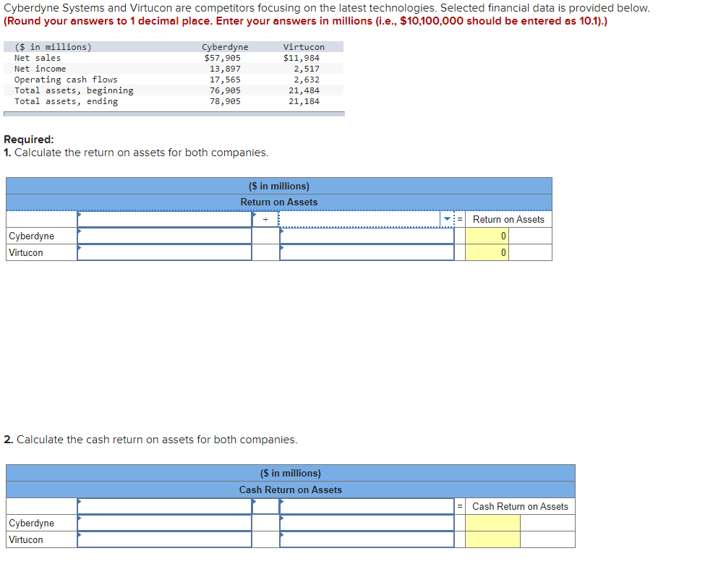Screen dimensions: 713x564
Task: Click Cyberdyne beginning total assets 76,905
Action: coord(225,90)
